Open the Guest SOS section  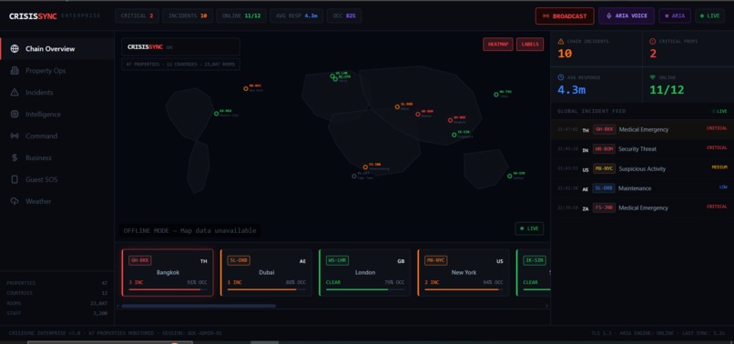pos(57,179)
